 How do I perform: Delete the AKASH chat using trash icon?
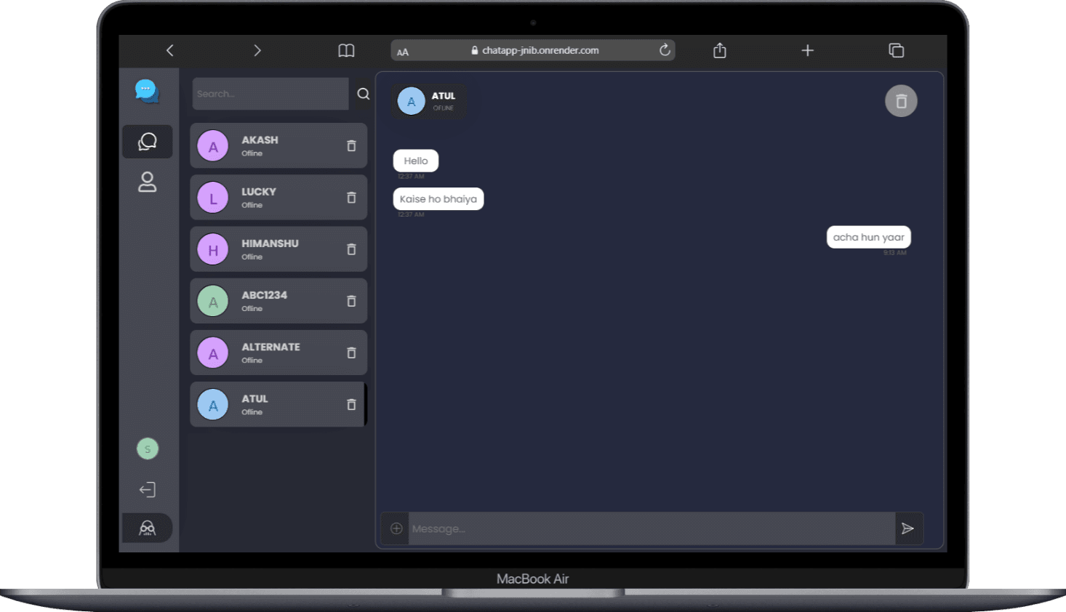[x=351, y=146]
